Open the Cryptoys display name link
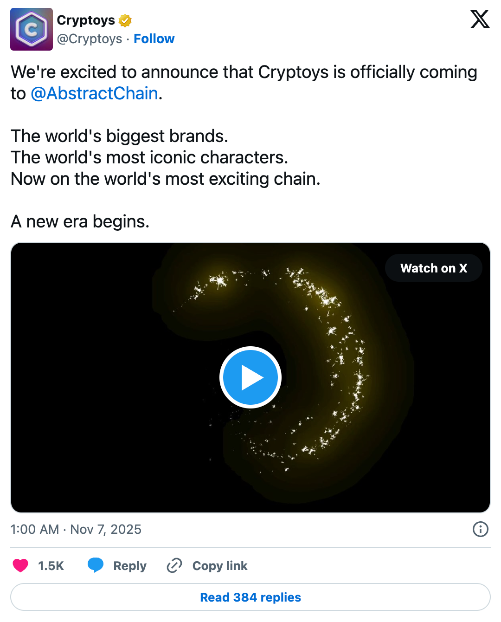Image resolution: width=501 pixels, height=622 pixels. point(86,20)
